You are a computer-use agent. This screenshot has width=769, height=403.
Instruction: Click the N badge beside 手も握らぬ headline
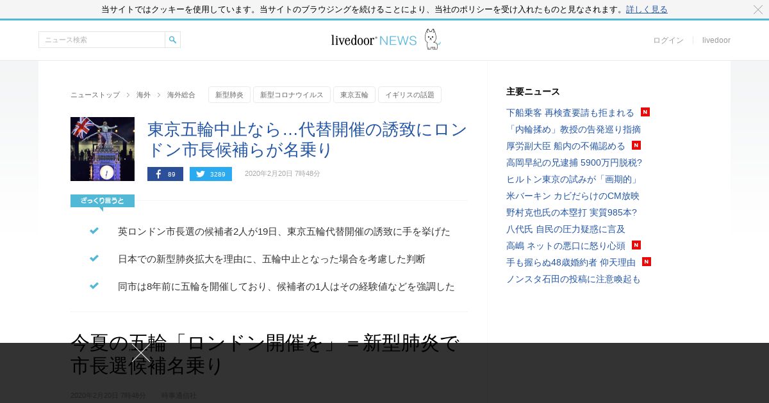(x=647, y=262)
